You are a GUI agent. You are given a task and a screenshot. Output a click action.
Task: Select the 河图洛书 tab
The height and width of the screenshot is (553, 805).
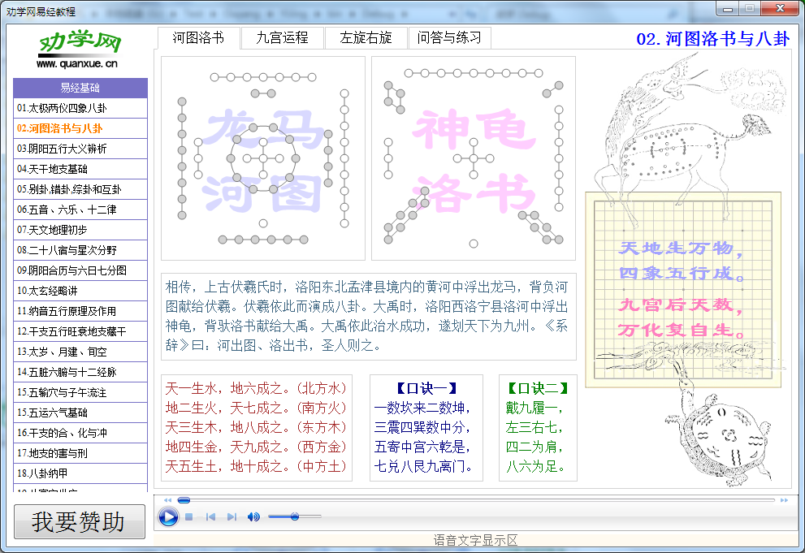(197, 37)
